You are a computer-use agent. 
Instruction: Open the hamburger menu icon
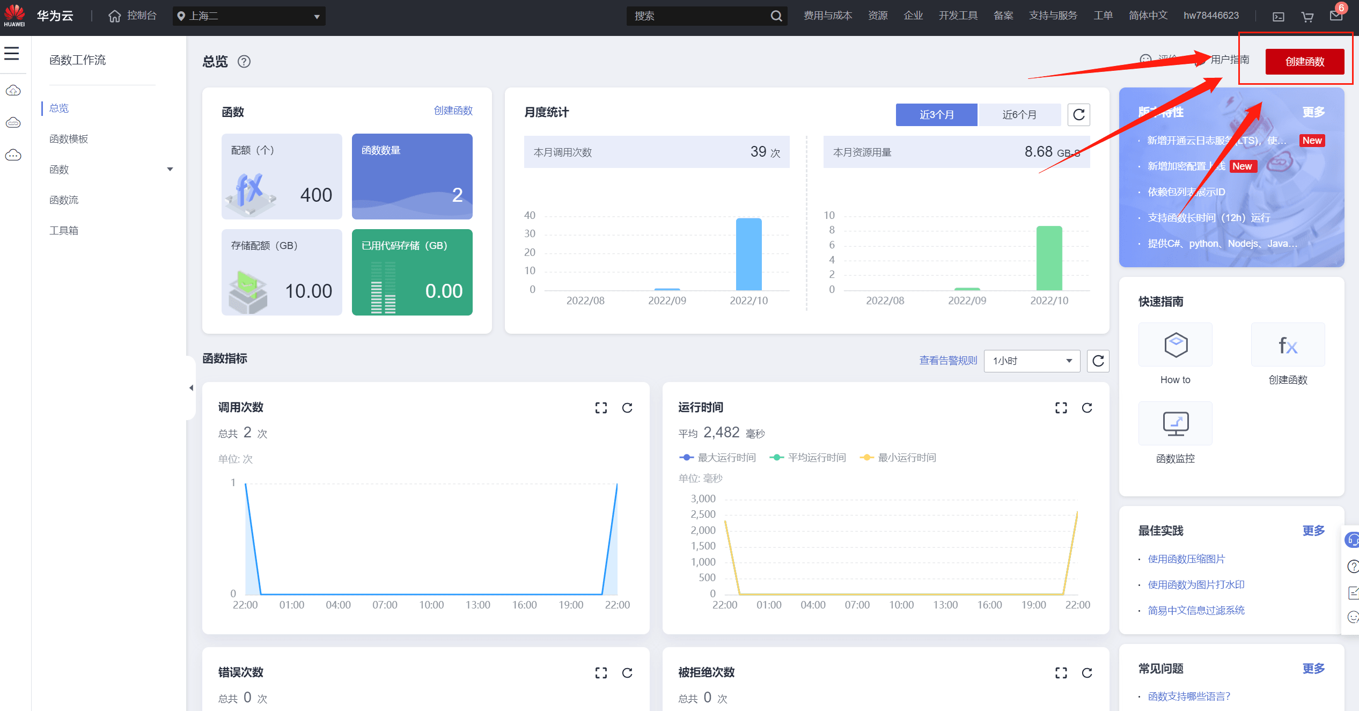point(11,53)
